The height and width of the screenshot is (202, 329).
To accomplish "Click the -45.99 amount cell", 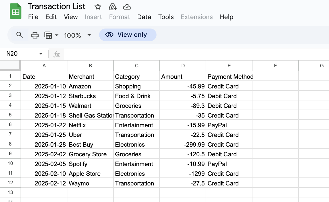I will point(183,86).
